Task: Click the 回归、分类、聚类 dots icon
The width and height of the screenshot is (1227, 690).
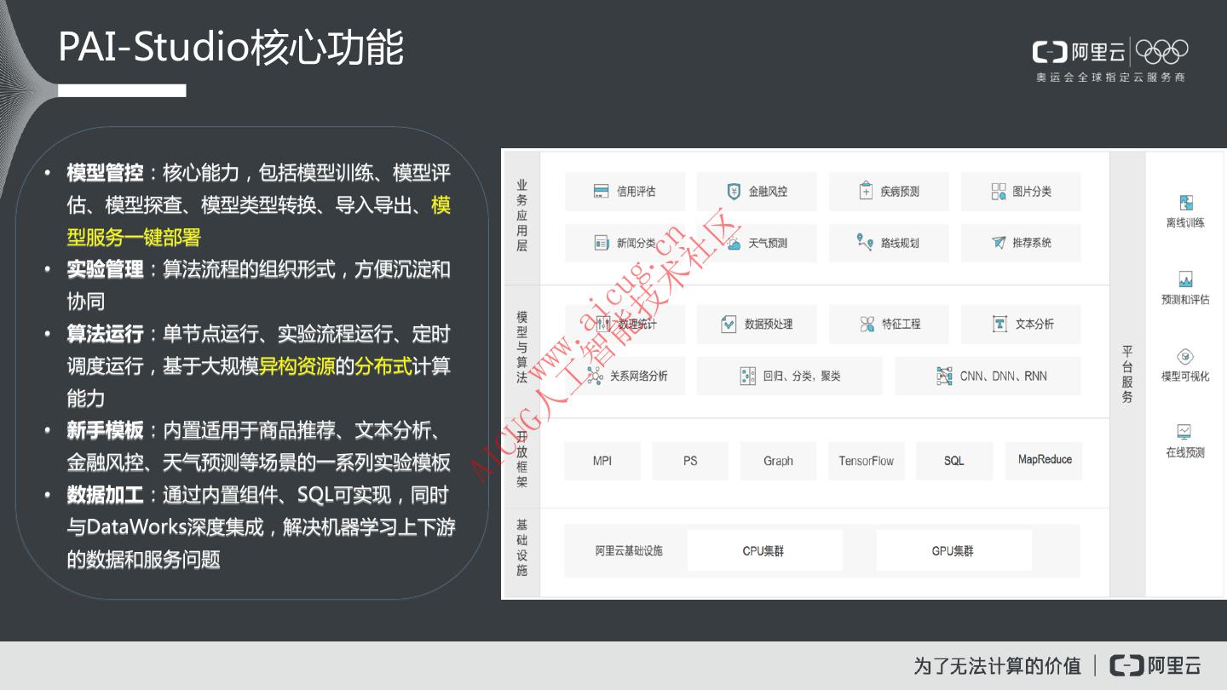Action: (747, 376)
